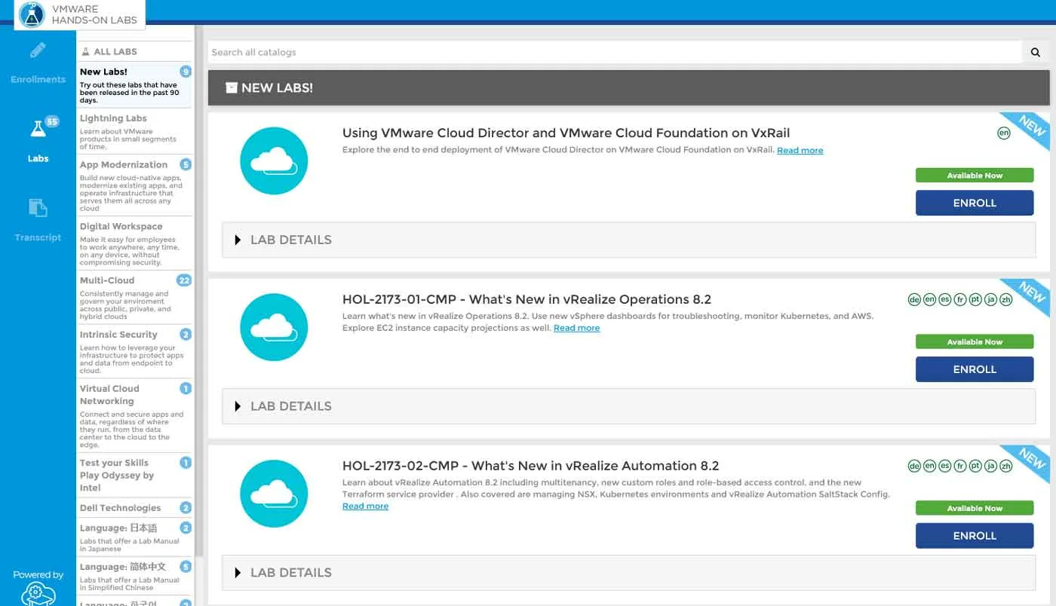Expand LAB DETAILS for the VxRail lab
1056x606 pixels.
(x=629, y=240)
